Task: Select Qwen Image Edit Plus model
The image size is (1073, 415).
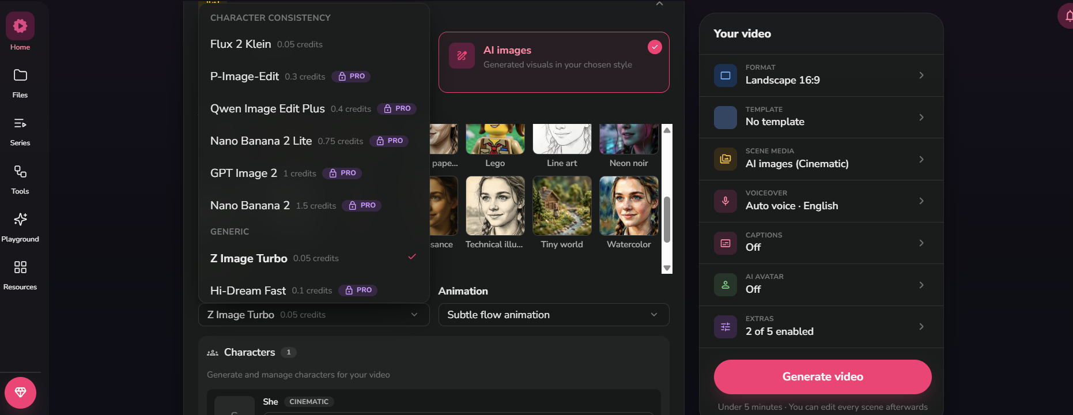Action: point(314,108)
